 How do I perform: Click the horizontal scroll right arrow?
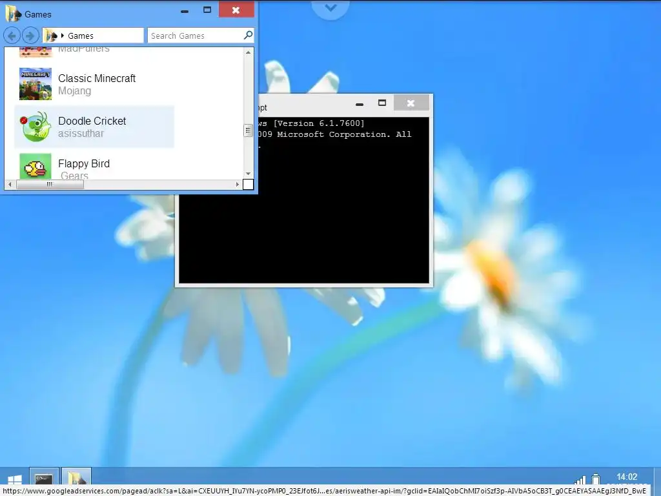pyautogui.click(x=238, y=184)
